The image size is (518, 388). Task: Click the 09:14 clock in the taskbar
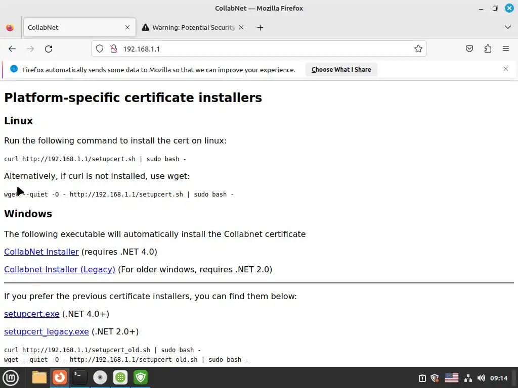pyautogui.click(x=498, y=378)
